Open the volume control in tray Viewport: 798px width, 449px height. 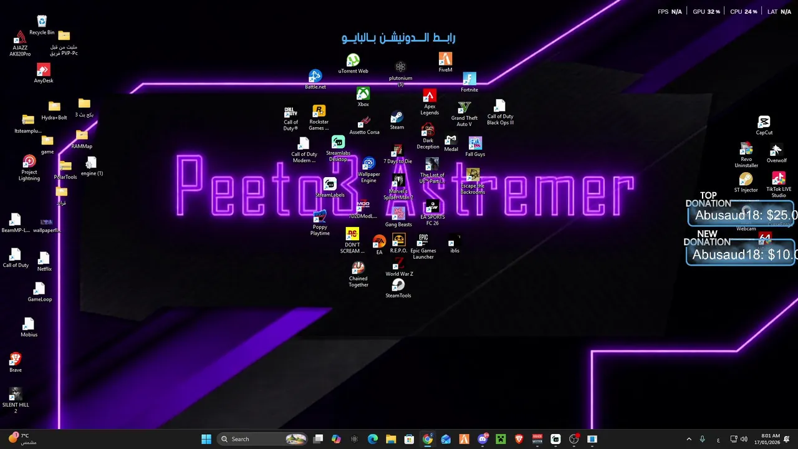pos(744,439)
